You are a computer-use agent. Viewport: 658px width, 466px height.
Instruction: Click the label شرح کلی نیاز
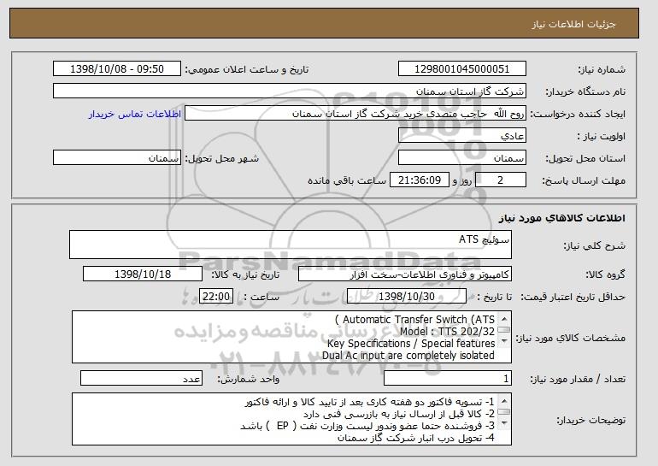594,245
